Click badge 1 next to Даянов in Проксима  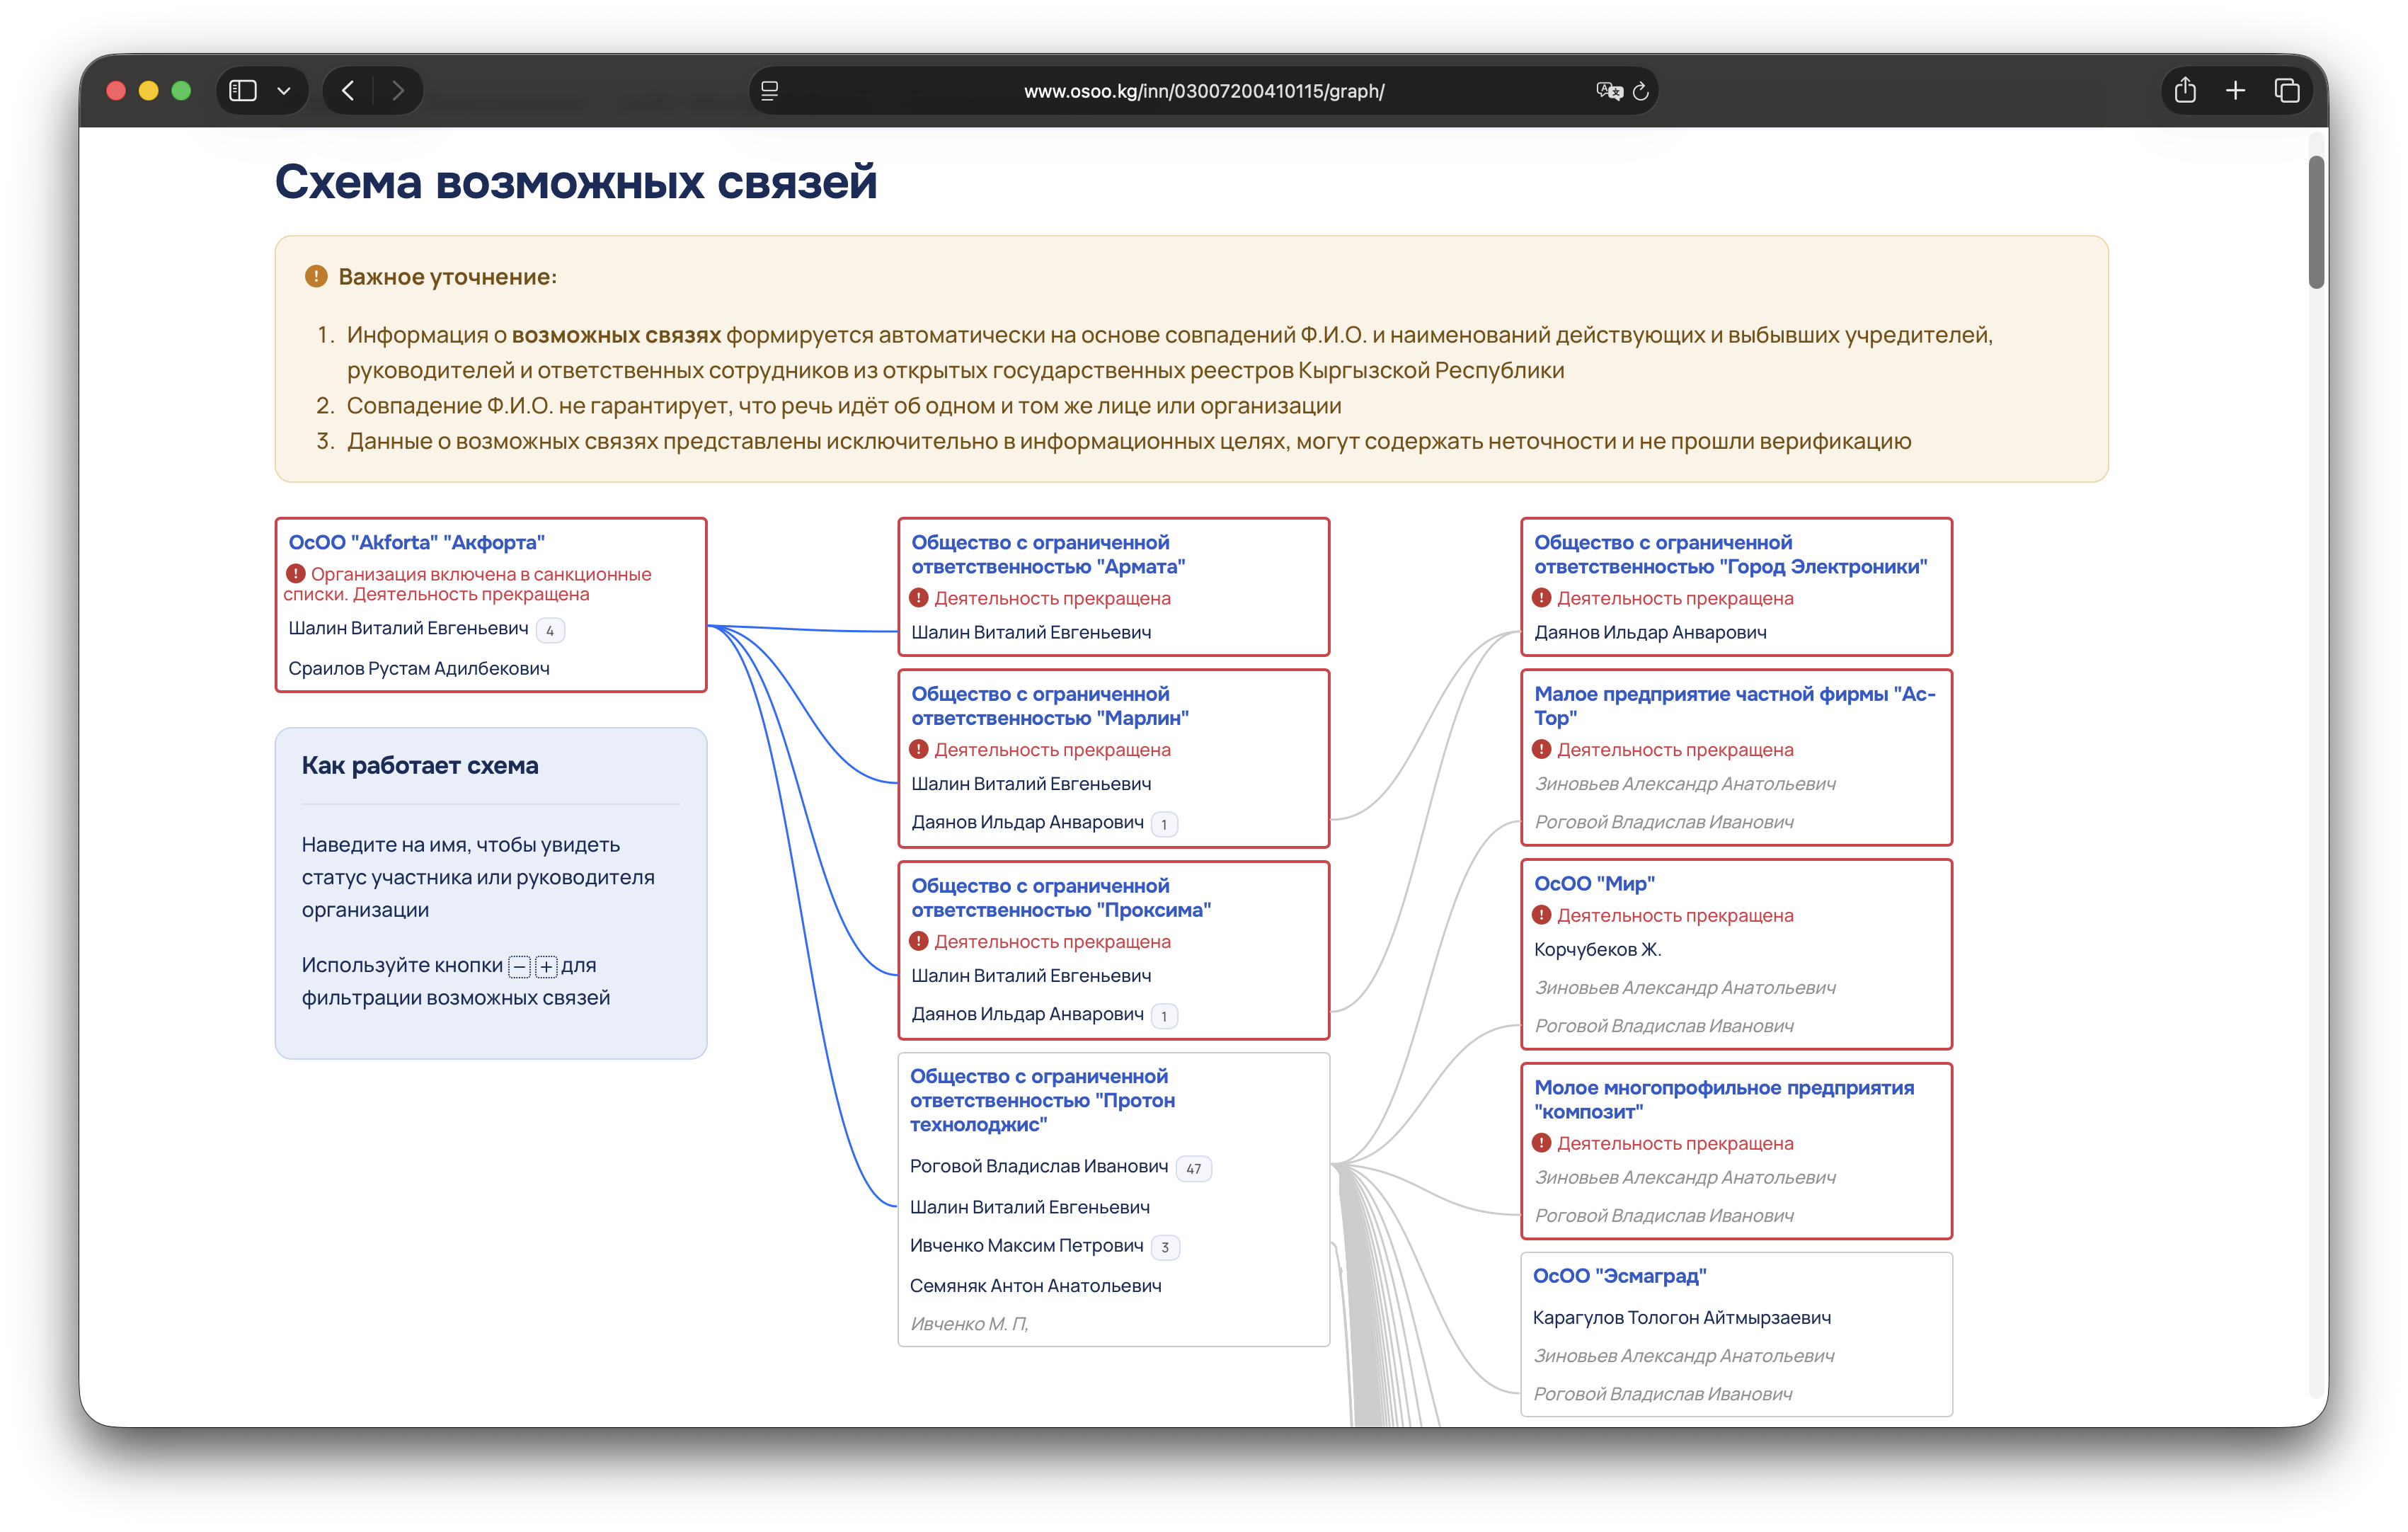[1164, 1016]
